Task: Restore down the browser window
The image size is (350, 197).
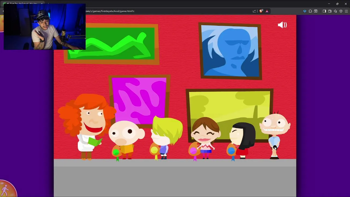Action: pos(337,4)
